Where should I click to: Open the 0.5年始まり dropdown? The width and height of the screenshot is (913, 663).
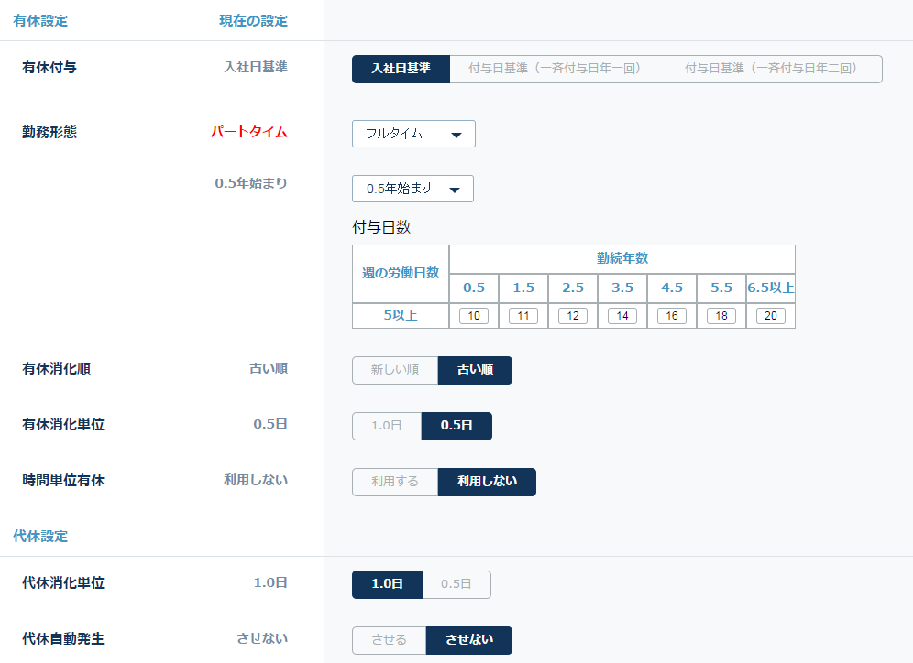coord(412,189)
